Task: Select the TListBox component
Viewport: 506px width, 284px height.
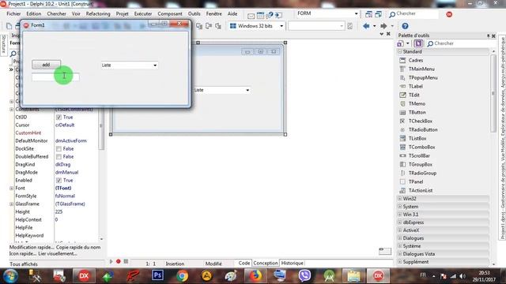Action: click(x=417, y=139)
